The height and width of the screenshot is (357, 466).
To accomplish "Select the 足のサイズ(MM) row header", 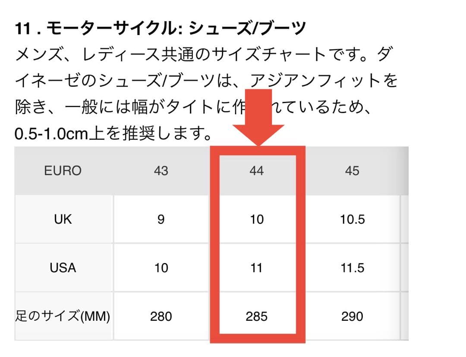I will (x=63, y=316).
